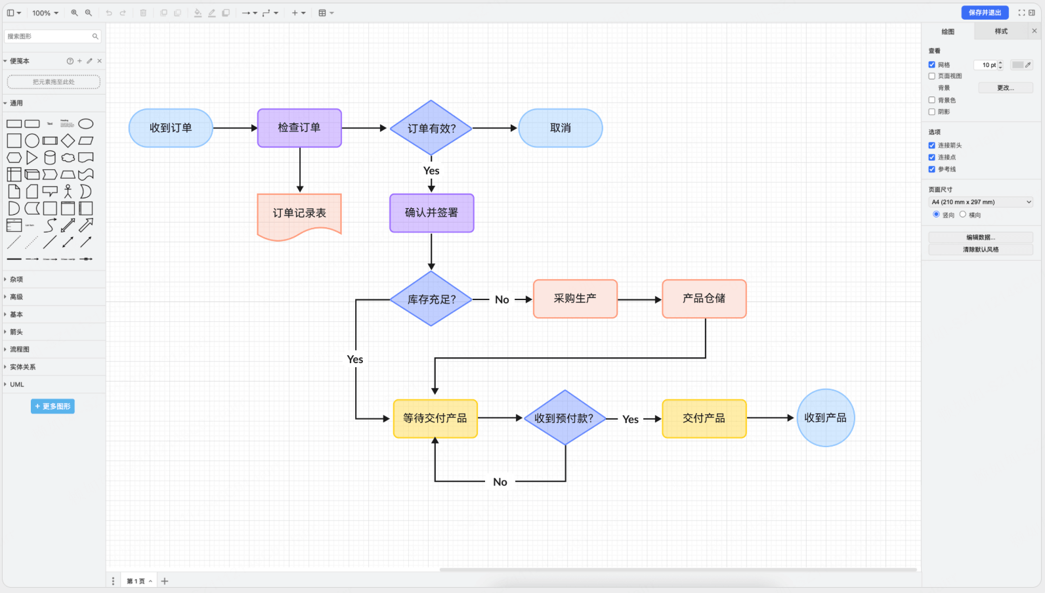Choose the stick figure actor shape

(68, 191)
